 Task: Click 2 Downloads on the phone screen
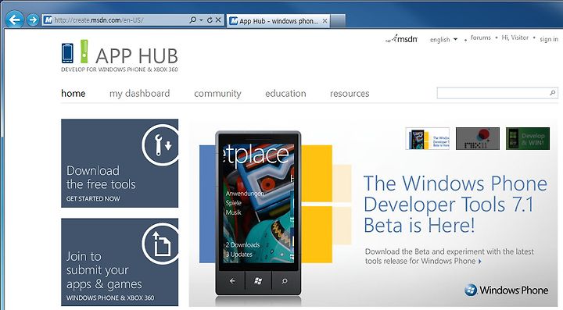click(x=242, y=245)
